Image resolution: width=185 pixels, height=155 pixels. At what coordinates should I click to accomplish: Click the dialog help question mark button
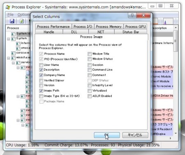coord(132,15)
